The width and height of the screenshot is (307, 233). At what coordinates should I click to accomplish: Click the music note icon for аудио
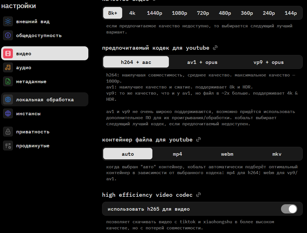8,68
